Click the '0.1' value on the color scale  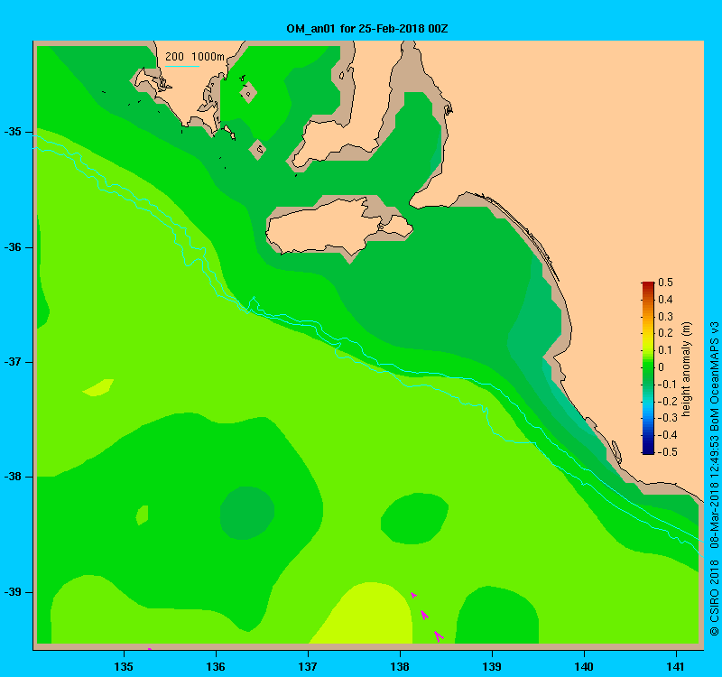[665, 350]
